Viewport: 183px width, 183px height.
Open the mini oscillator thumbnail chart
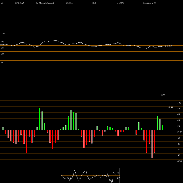coord(90,175)
